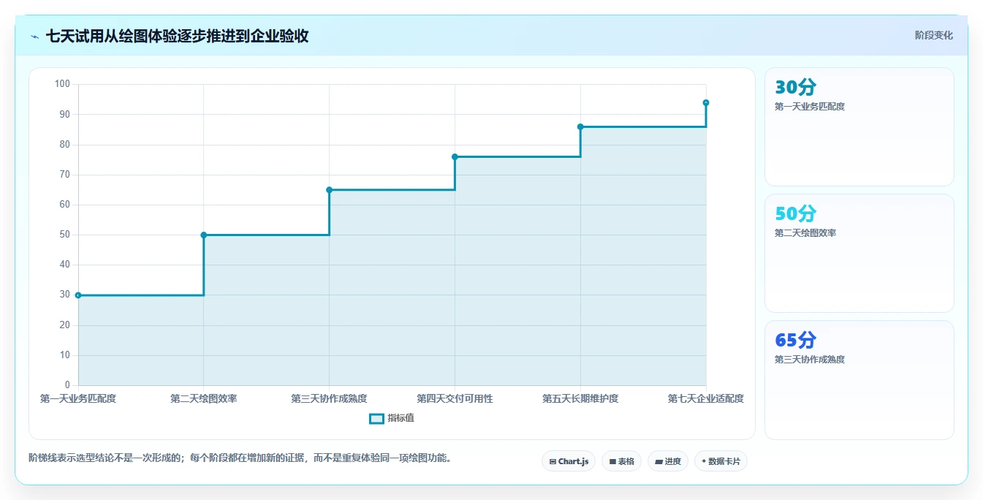Viewport: 983px width, 500px height.
Task: Click card label 第三天协作成熟度
Action: pyautogui.click(x=810, y=360)
